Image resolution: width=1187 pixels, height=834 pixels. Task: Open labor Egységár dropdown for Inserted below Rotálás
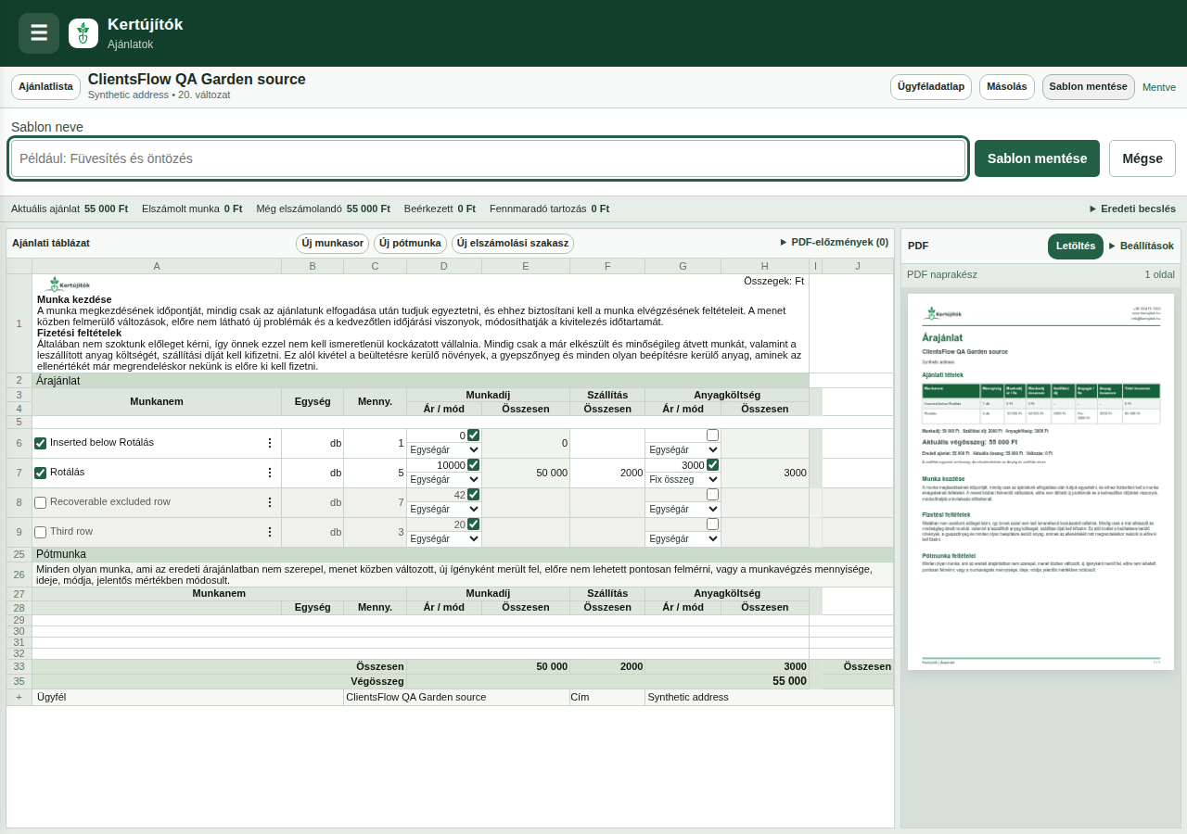pos(444,449)
